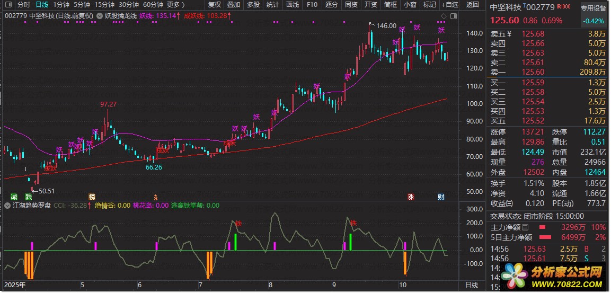The image size is (611, 293).
Task: Click the T superscript icon beside 中坚科技
Action: 524,5
